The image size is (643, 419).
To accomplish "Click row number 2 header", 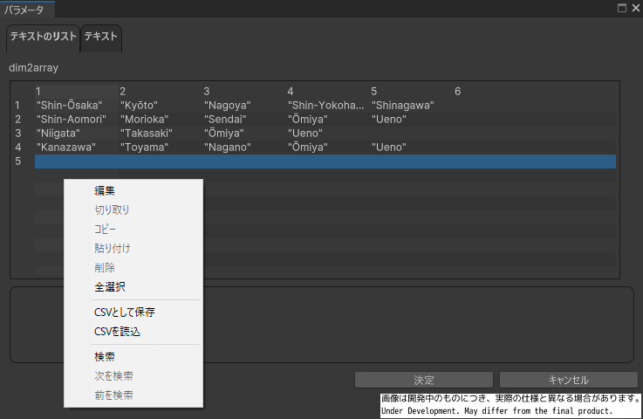I will [17, 120].
